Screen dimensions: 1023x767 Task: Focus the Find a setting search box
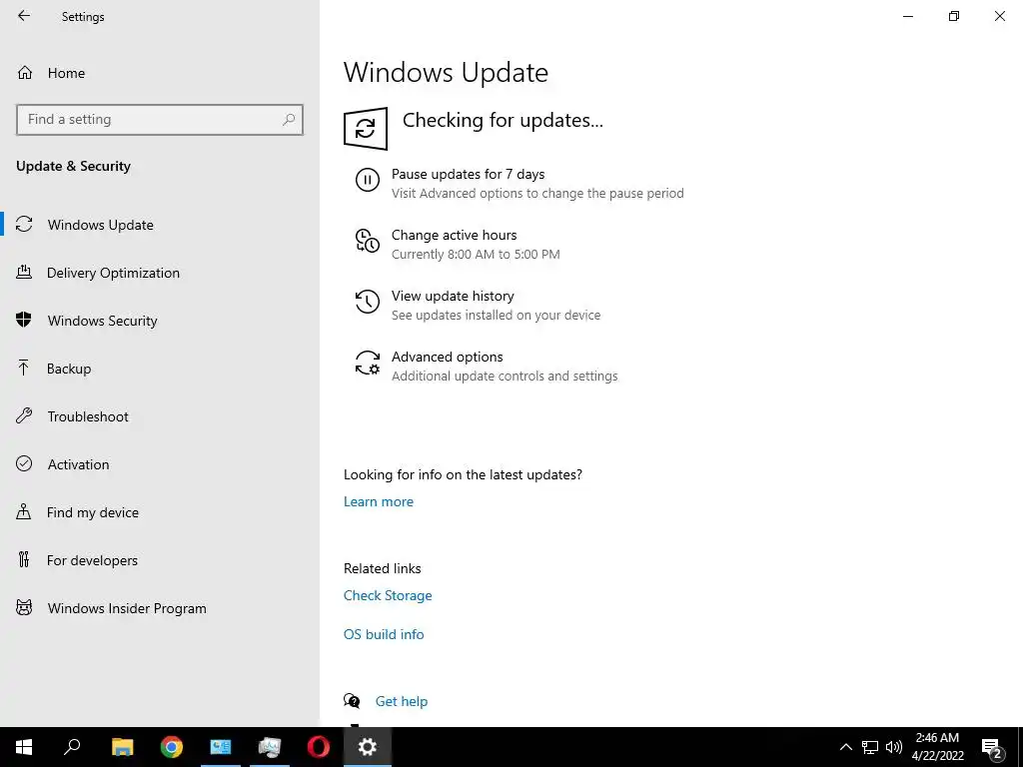[159, 120]
